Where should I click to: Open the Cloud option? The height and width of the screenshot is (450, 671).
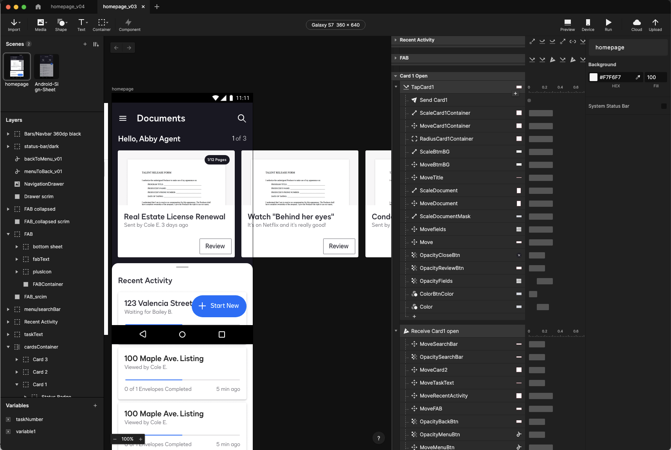click(x=637, y=25)
